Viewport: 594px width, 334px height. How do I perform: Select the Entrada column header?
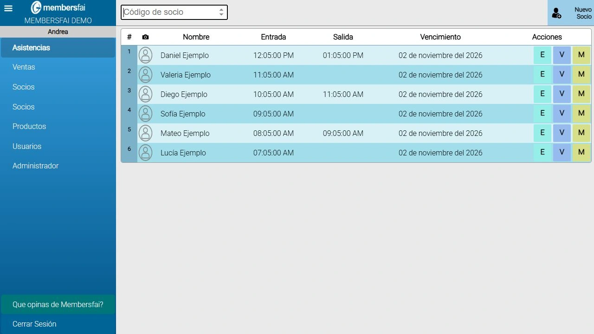click(x=273, y=37)
